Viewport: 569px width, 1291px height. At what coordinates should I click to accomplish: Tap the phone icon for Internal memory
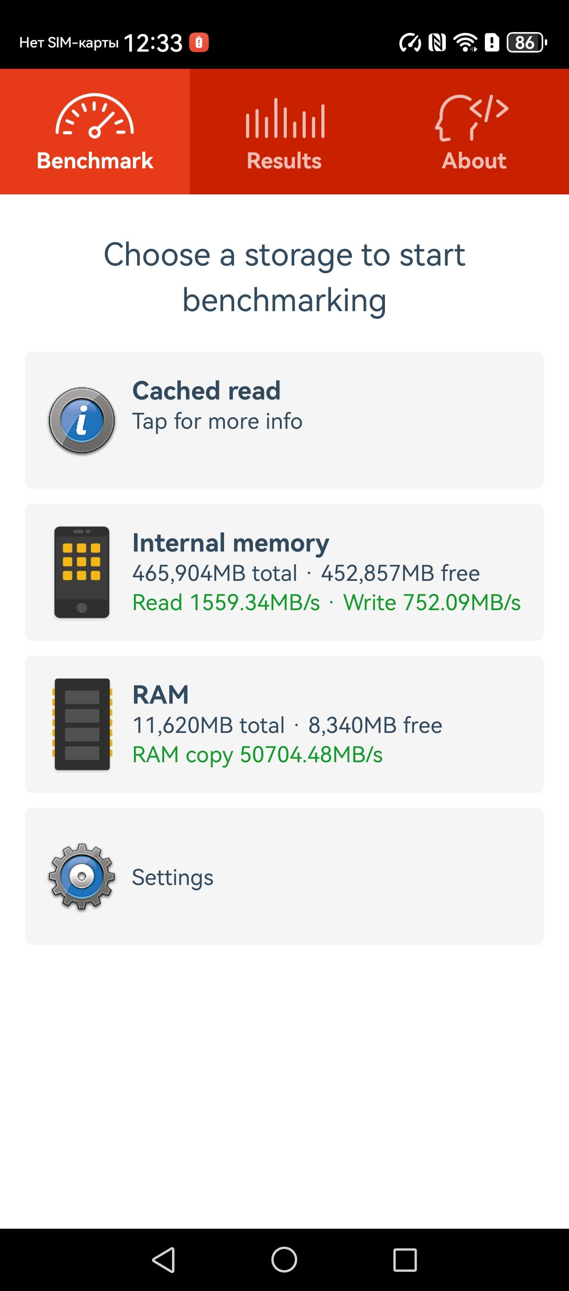[82, 572]
